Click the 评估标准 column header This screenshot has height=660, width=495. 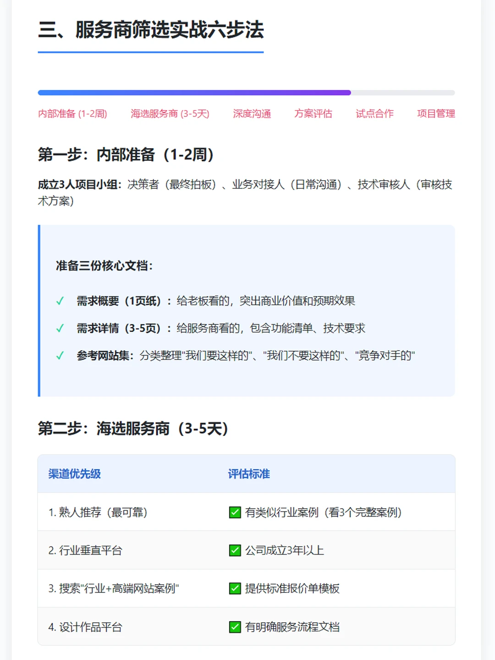point(249,474)
